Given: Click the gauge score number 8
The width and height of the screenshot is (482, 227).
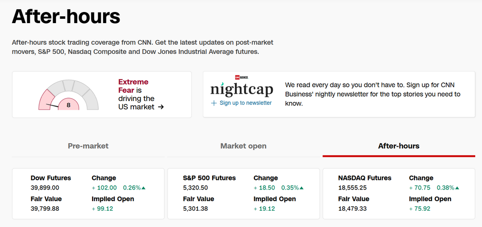Looking at the screenshot, I should click(68, 104).
